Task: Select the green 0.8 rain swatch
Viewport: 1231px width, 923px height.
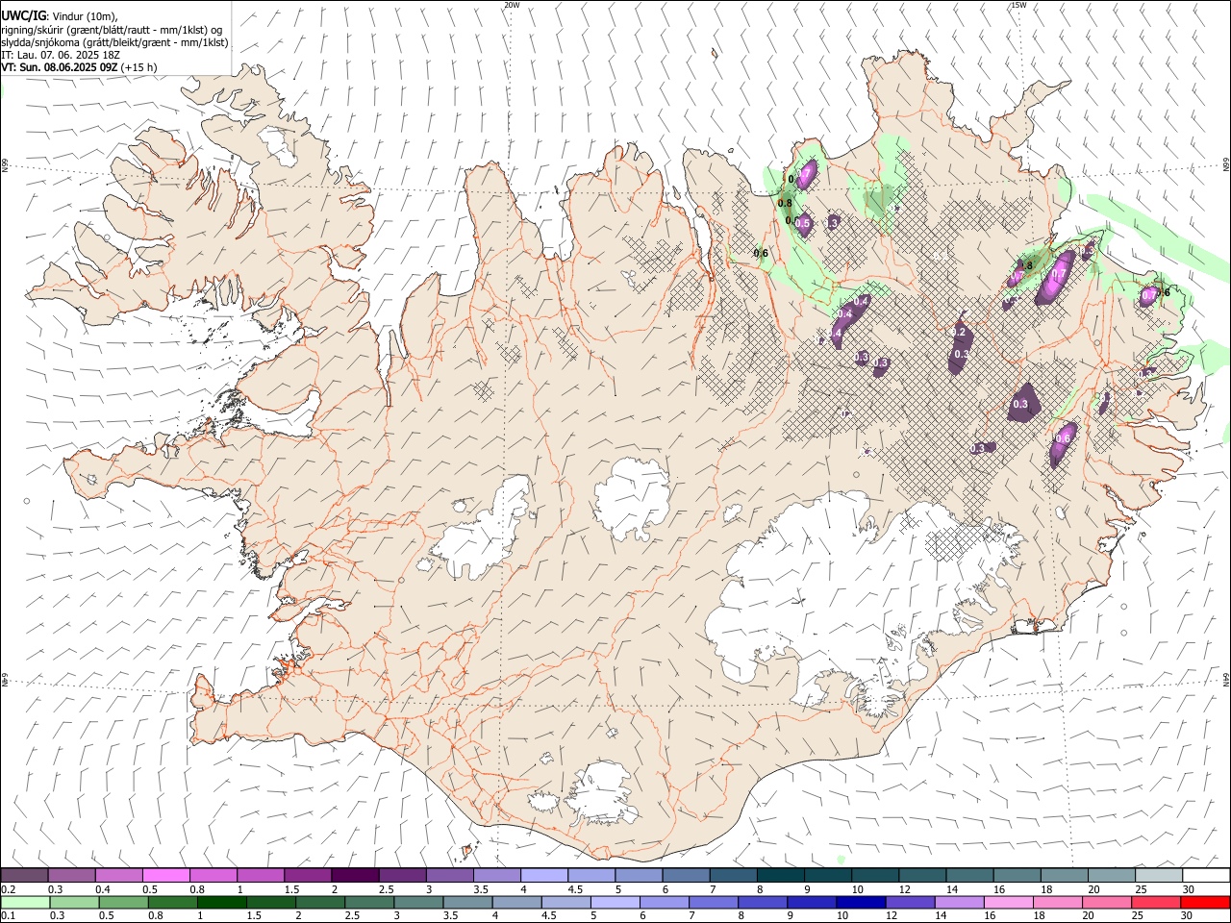Action: click(173, 902)
